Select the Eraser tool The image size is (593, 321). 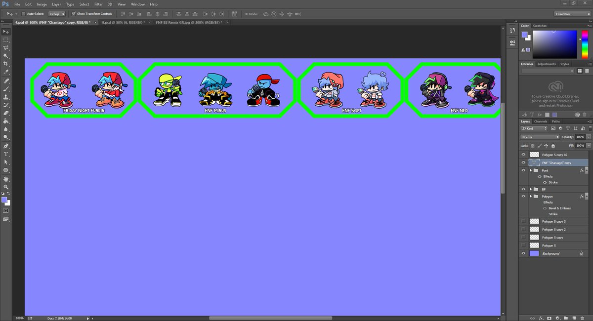point(6,113)
